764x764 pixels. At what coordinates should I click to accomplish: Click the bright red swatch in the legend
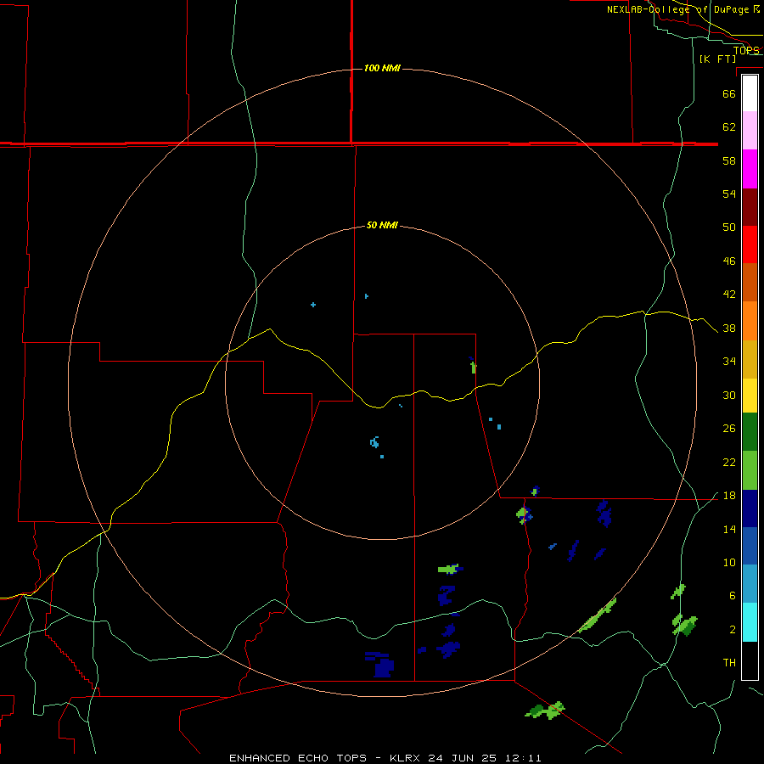tap(750, 244)
